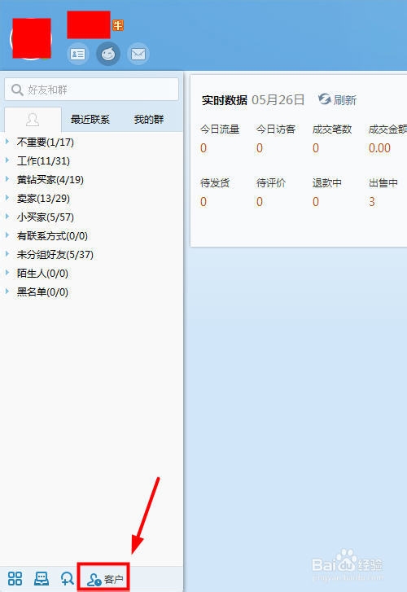Click the refresh icon beside 刷新
Screen dimensions: 407x592
[324, 99]
